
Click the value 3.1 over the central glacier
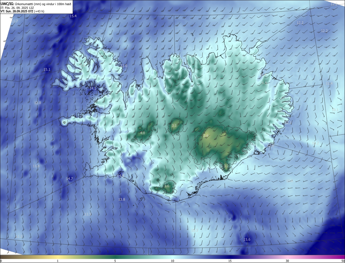(x=174, y=126)
